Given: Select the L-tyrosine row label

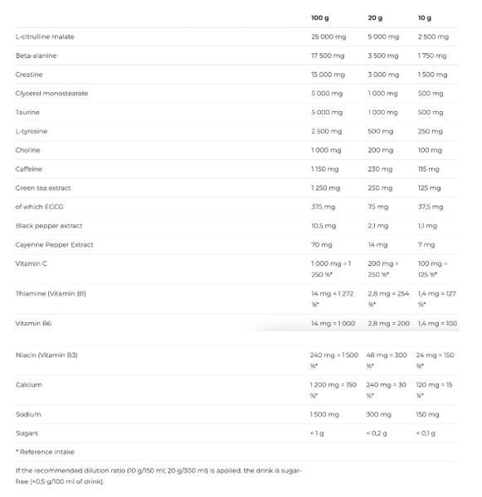Looking at the screenshot, I should pyautogui.click(x=32, y=131).
